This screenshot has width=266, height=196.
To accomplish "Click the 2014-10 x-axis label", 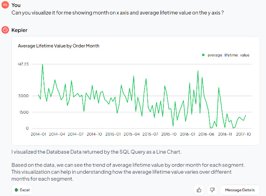I will [x=94, y=134].
